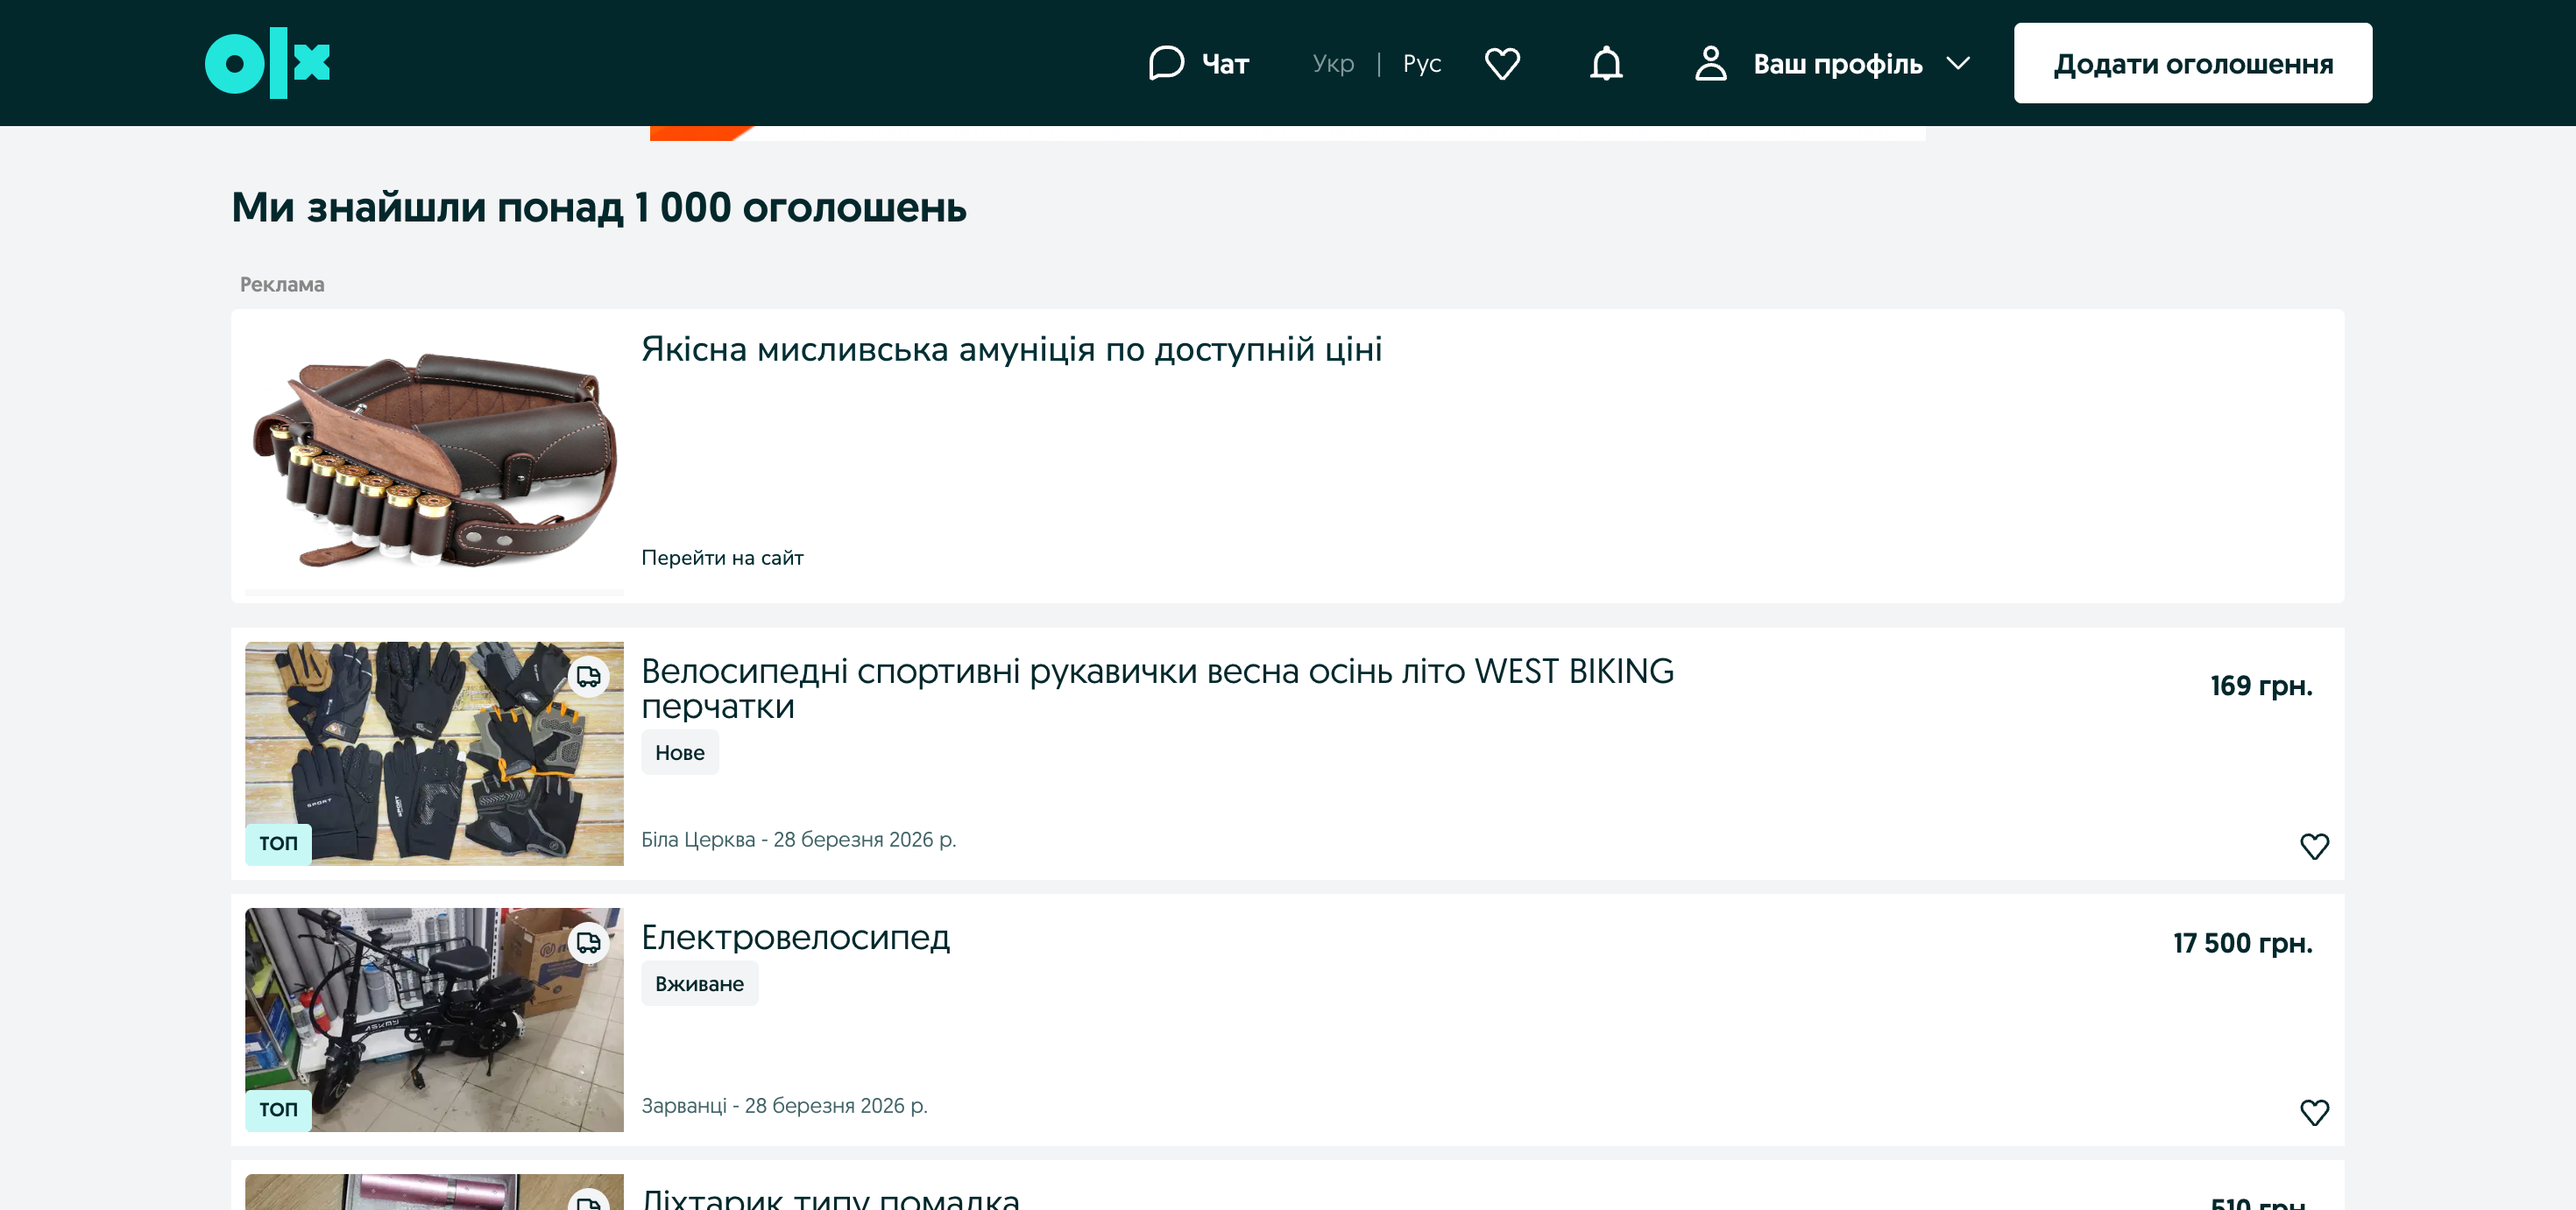Follow Перейти на сайт ad link
The height and width of the screenshot is (1210, 2576).
[722, 558]
